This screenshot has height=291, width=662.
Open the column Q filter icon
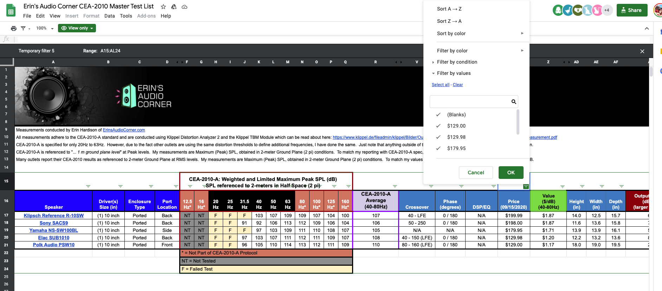(349, 186)
